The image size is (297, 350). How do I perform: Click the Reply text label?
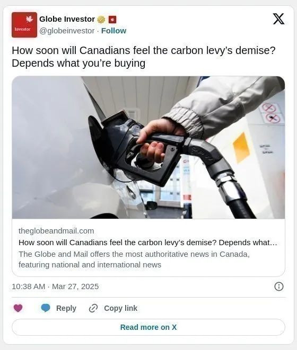66,308
